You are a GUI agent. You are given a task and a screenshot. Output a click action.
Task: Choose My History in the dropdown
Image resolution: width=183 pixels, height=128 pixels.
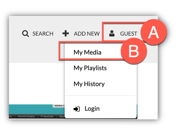coord(89,84)
